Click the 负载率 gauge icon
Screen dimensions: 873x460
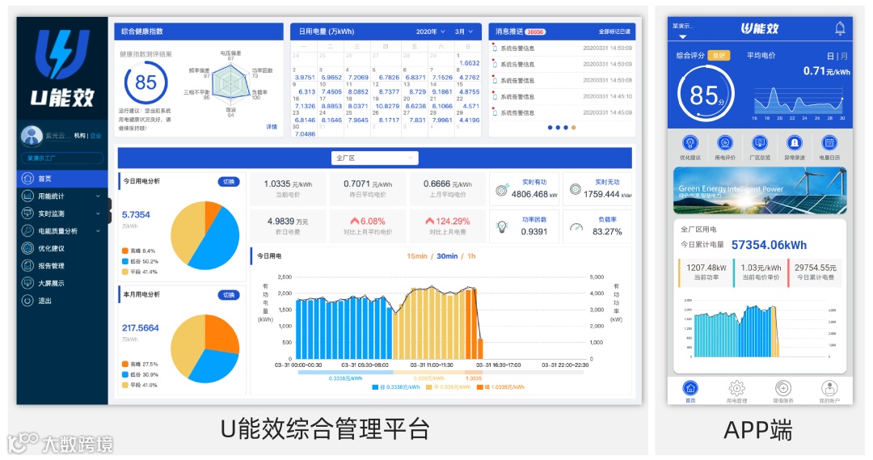pyautogui.click(x=576, y=226)
